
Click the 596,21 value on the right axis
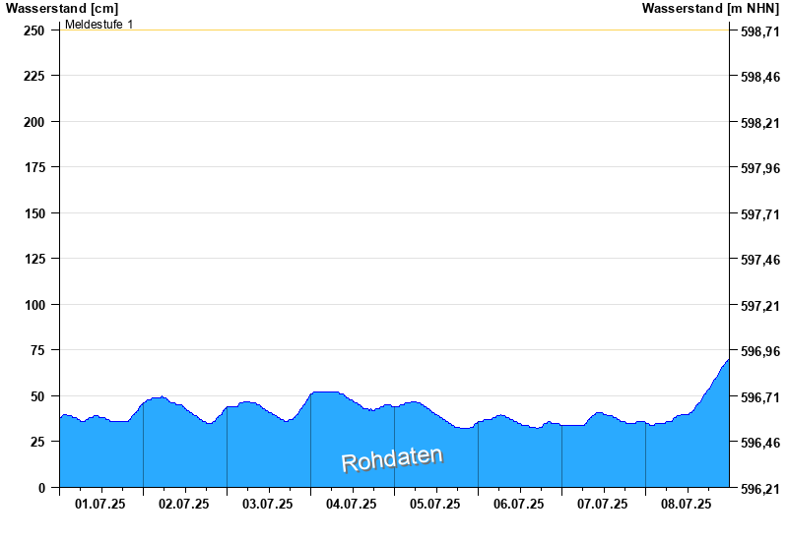[760, 489]
